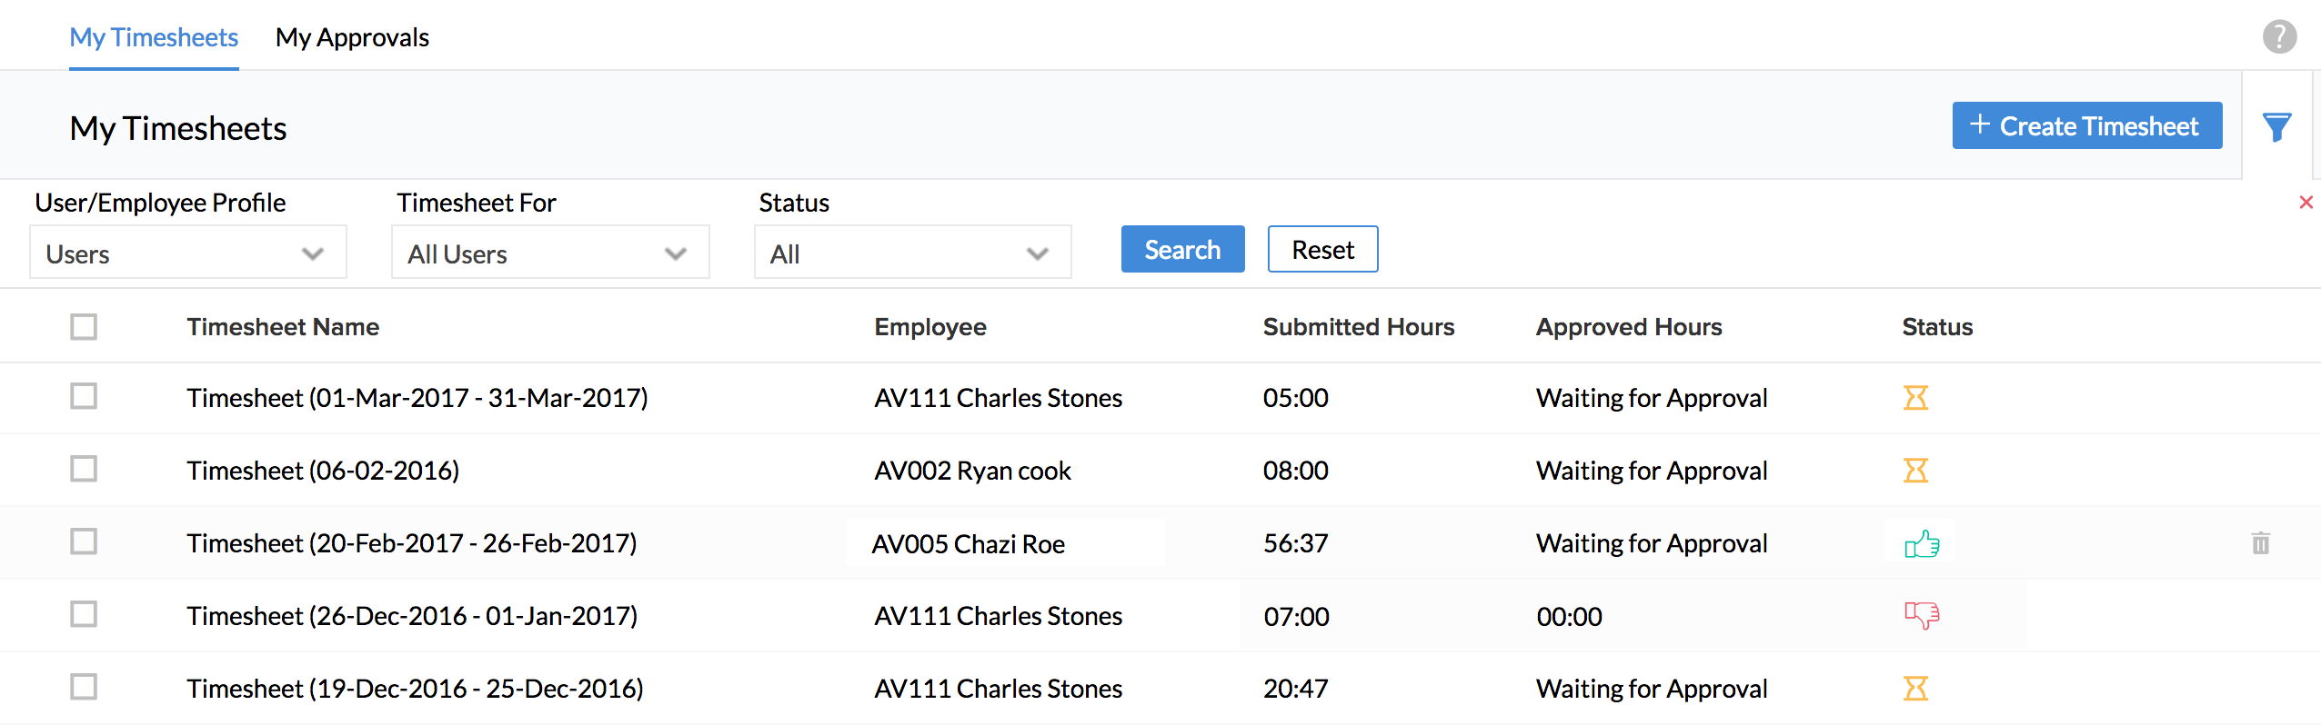Select checkbox for 26-Dec-2016 timesheet row
The height and width of the screenshot is (725, 2321).
[84, 615]
